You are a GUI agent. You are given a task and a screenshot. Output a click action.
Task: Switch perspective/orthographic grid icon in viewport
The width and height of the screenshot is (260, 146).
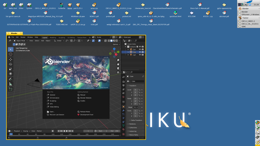pyautogui.click(x=118, y=72)
